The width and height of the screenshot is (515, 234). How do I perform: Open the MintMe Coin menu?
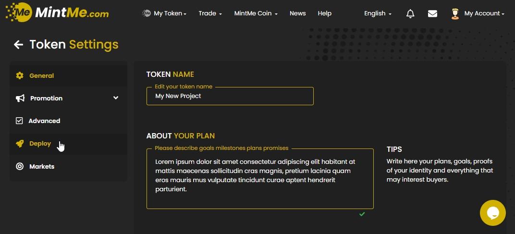tap(256, 13)
